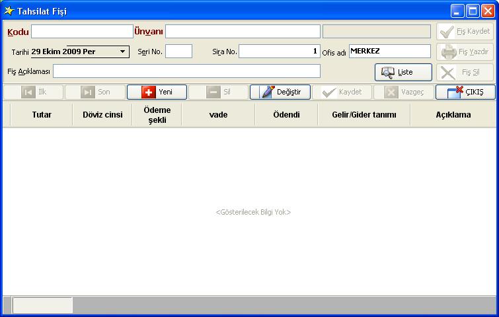Click the Fiş Kaydet checkmark button
499x317 pixels.
pyautogui.click(x=465, y=32)
